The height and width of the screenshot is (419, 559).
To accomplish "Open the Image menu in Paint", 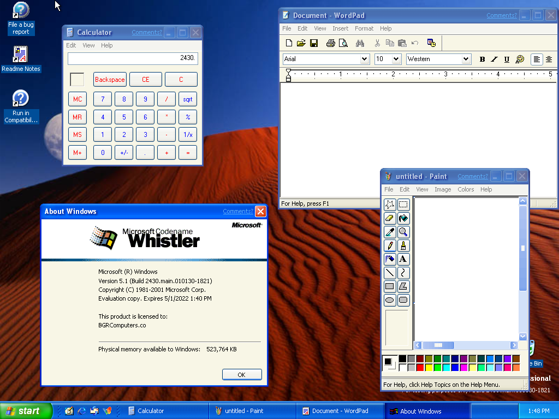I will [443, 189].
